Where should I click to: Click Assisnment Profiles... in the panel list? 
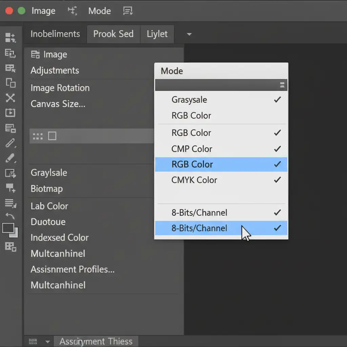pyautogui.click(x=73, y=269)
